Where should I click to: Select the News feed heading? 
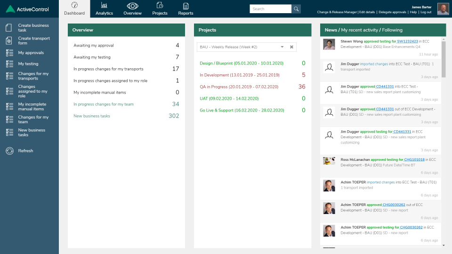tap(331, 30)
